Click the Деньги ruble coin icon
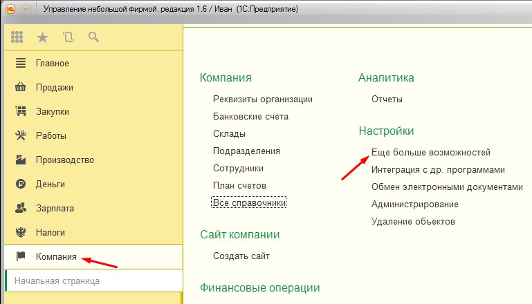532x304 pixels. coord(21,184)
